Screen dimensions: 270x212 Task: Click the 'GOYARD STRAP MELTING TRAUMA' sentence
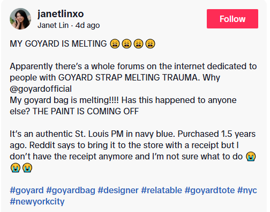coord(128,77)
